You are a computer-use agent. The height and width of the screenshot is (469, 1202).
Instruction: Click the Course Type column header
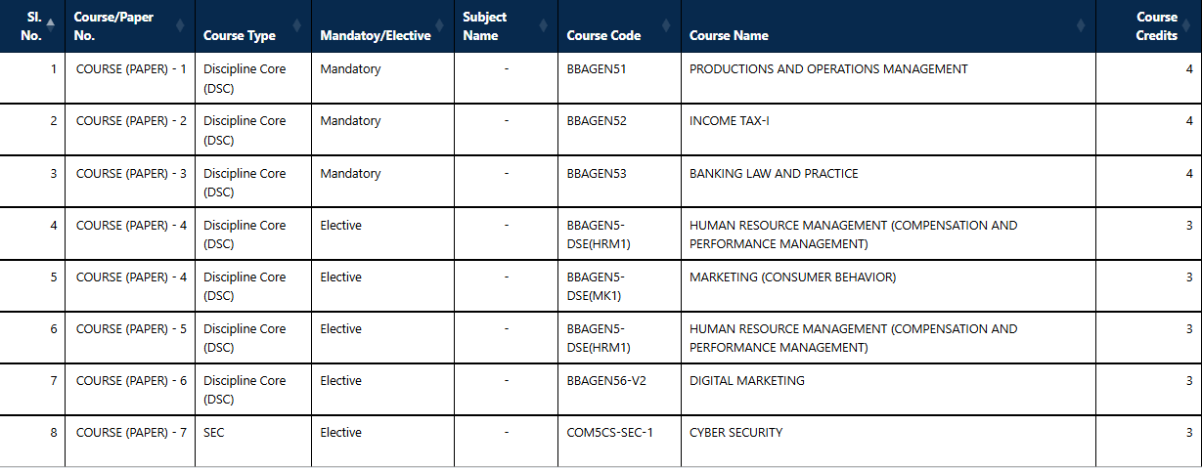(x=240, y=36)
